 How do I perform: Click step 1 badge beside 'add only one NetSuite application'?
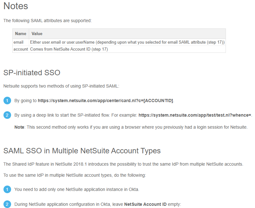point(7,190)
